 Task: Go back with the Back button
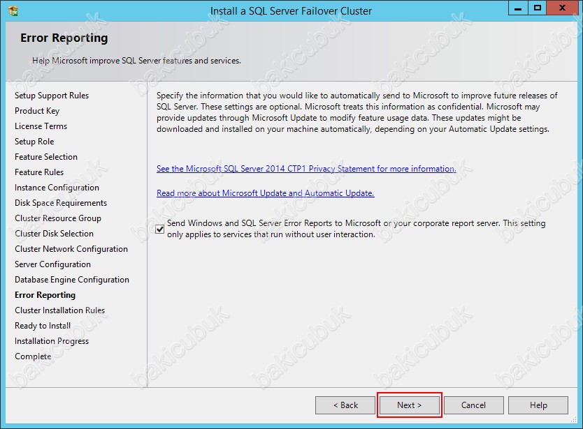point(345,405)
